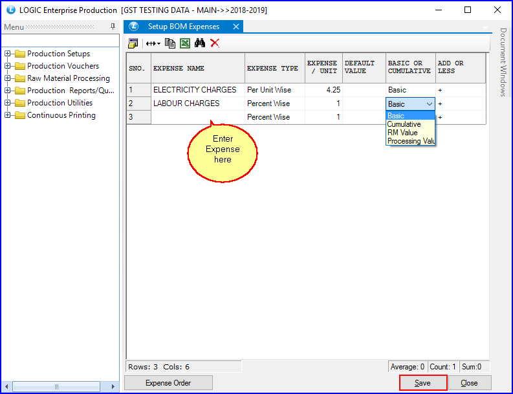Click the binoculars find icon
Viewport: 513px width, 394px height.
pyautogui.click(x=200, y=43)
